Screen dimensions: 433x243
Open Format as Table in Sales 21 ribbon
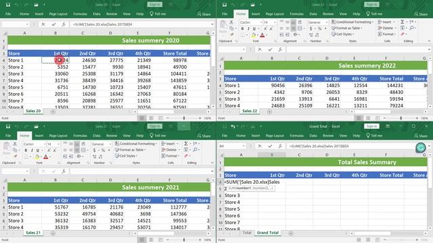click(131, 150)
